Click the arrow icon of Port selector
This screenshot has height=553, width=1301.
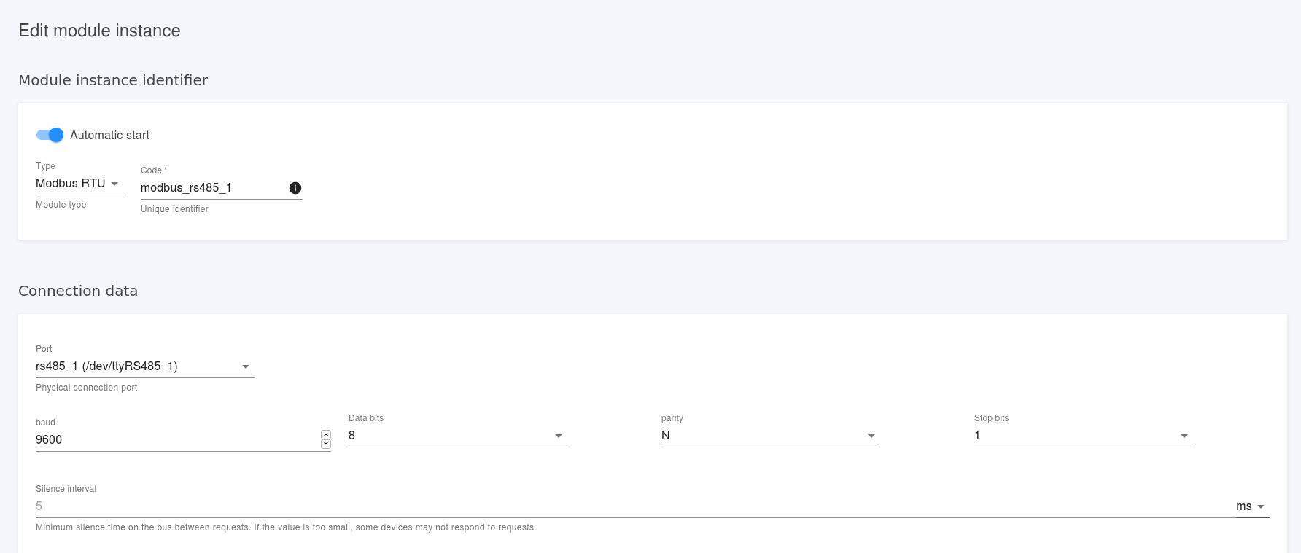tap(246, 366)
